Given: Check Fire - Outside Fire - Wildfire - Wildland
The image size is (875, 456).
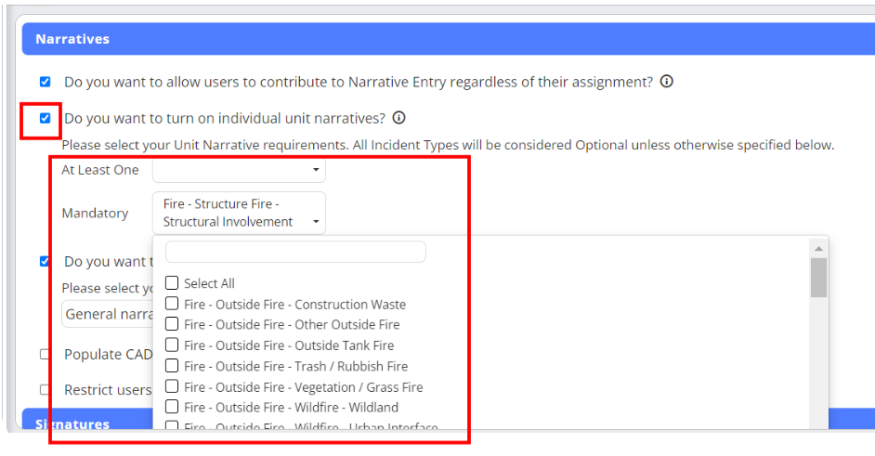Looking at the screenshot, I should click(x=172, y=407).
